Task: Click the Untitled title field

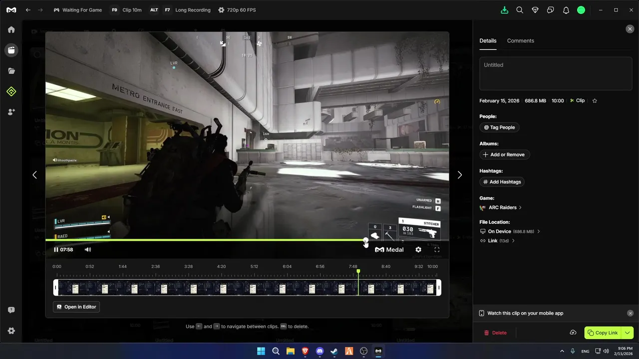Action: [556, 73]
